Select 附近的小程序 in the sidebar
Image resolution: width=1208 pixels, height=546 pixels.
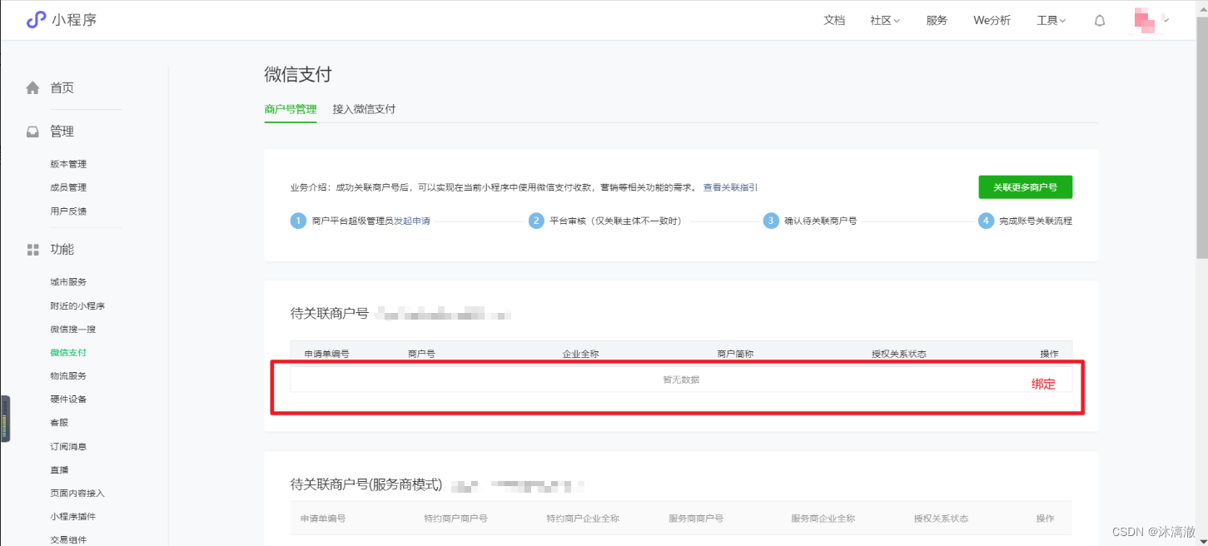click(77, 305)
